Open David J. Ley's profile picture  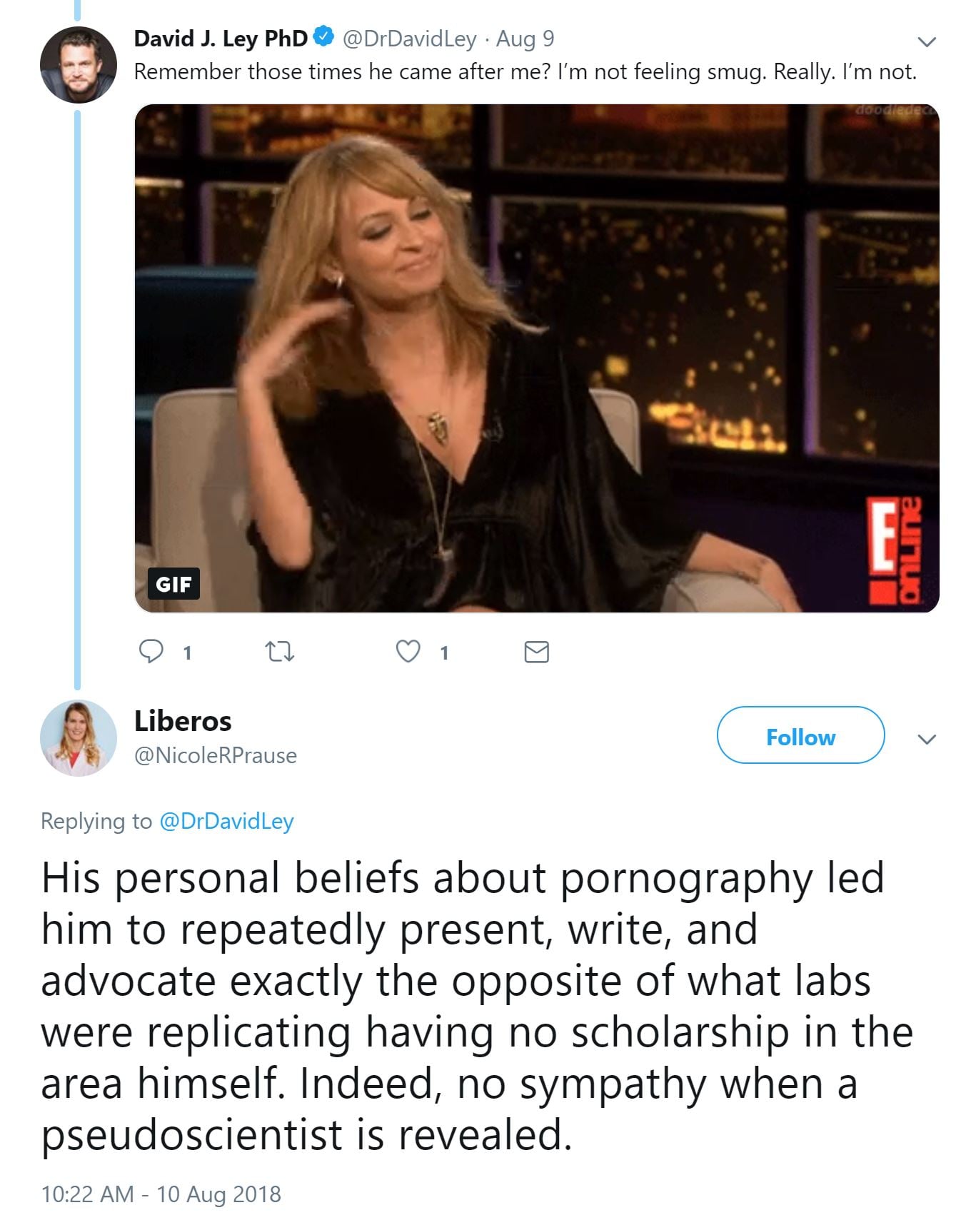pyautogui.click(x=78, y=65)
